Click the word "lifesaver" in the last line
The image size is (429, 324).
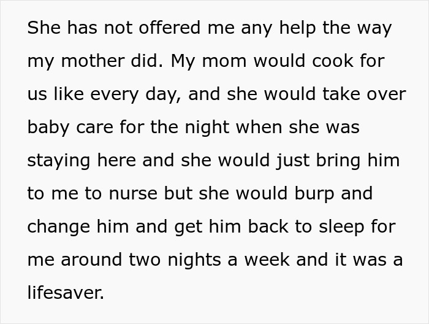pyautogui.click(x=64, y=293)
